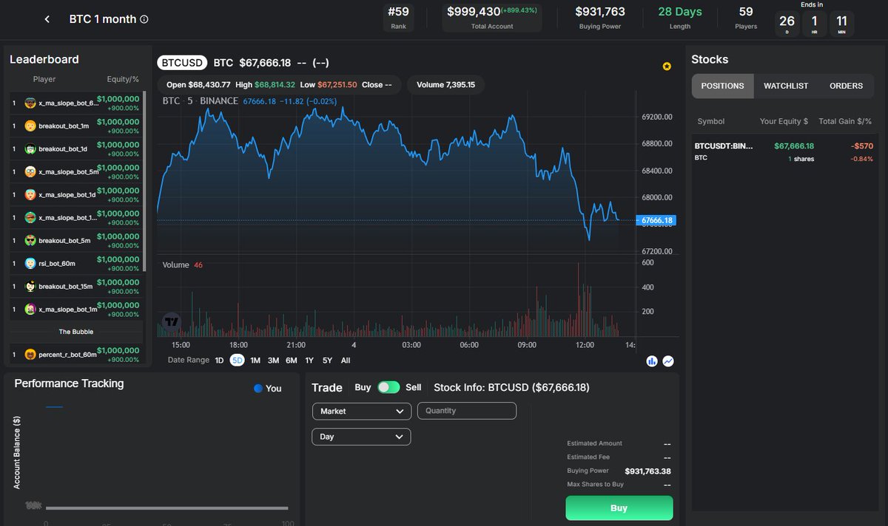The height and width of the screenshot is (526, 888).
Task: Open the info icon beside BTC 1 month
Action: coord(144,19)
